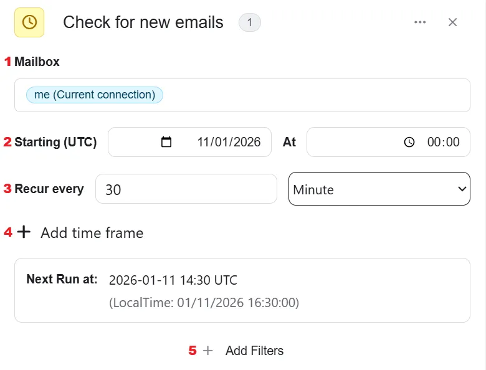Click the Check for new emails title
Image resolution: width=486 pixels, height=370 pixels.
coord(143,22)
